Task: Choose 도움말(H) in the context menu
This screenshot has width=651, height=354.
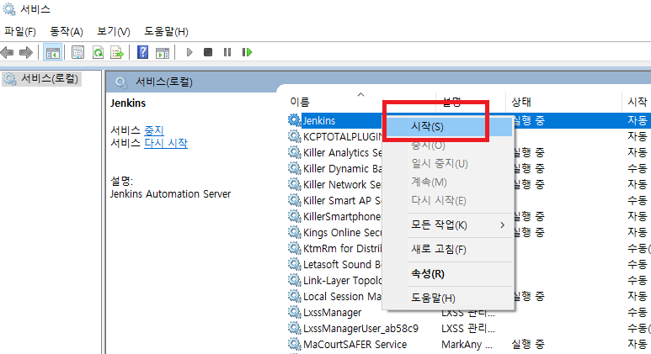Action: click(x=448, y=298)
